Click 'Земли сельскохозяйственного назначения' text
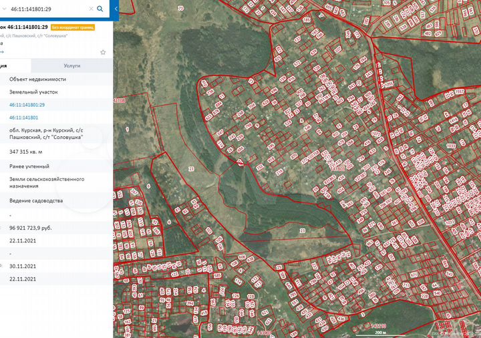The image size is (481, 338). point(47,182)
